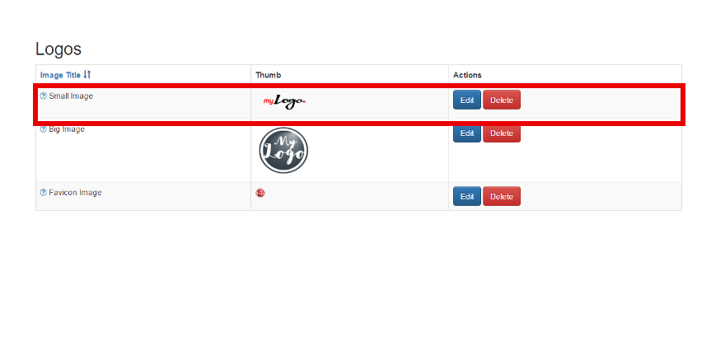Screen dimensions: 711x355
Task: Edit the Big Image logo
Action: coord(467,133)
